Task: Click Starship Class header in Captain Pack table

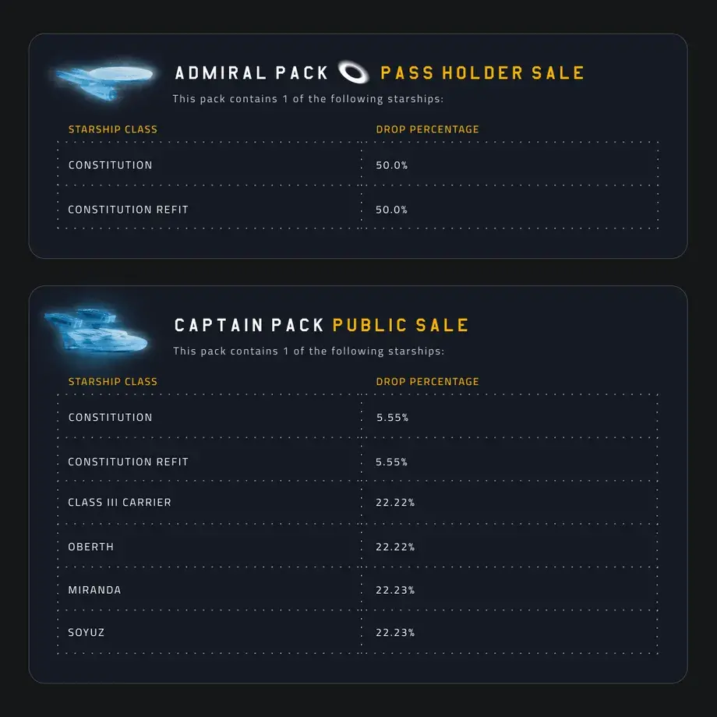Action: pos(113,382)
